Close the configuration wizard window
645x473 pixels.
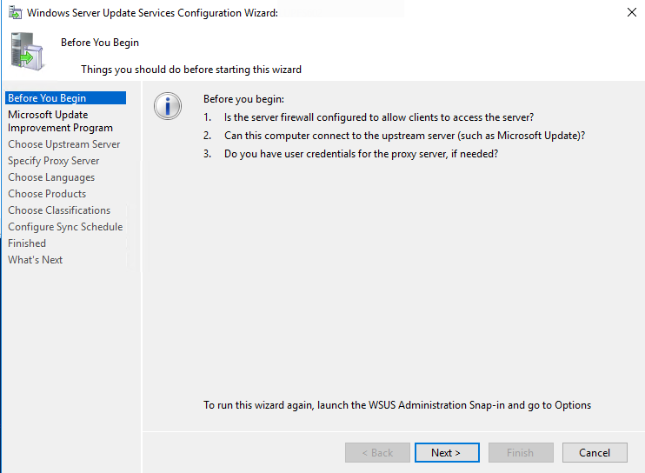click(632, 12)
